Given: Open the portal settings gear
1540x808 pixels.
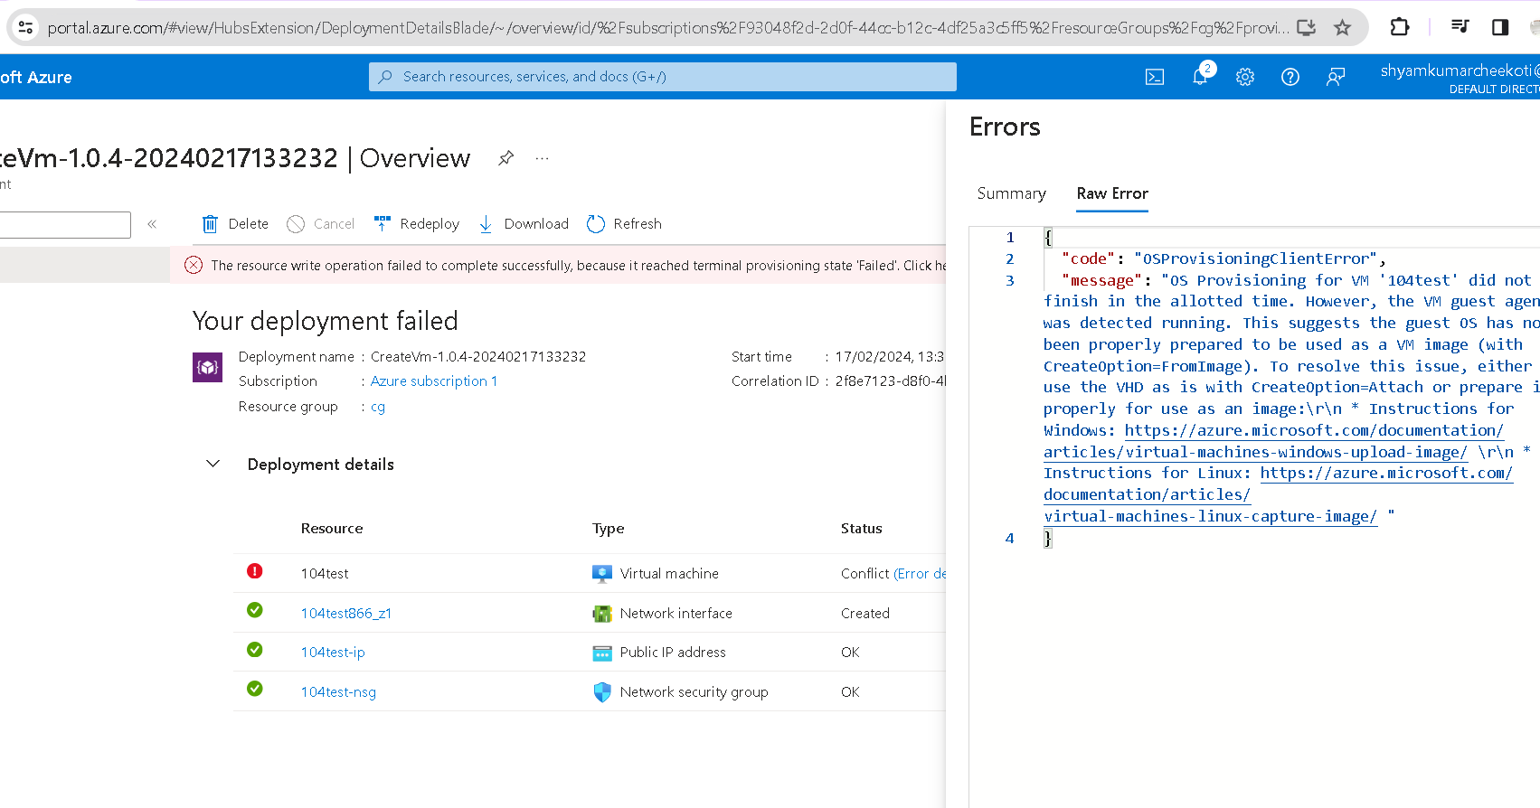Looking at the screenshot, I should 1245,77.
